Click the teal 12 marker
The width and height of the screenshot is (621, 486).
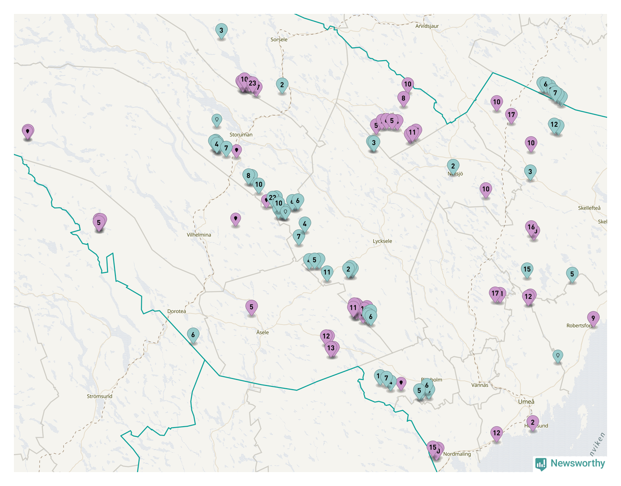(x=554, y=126)
